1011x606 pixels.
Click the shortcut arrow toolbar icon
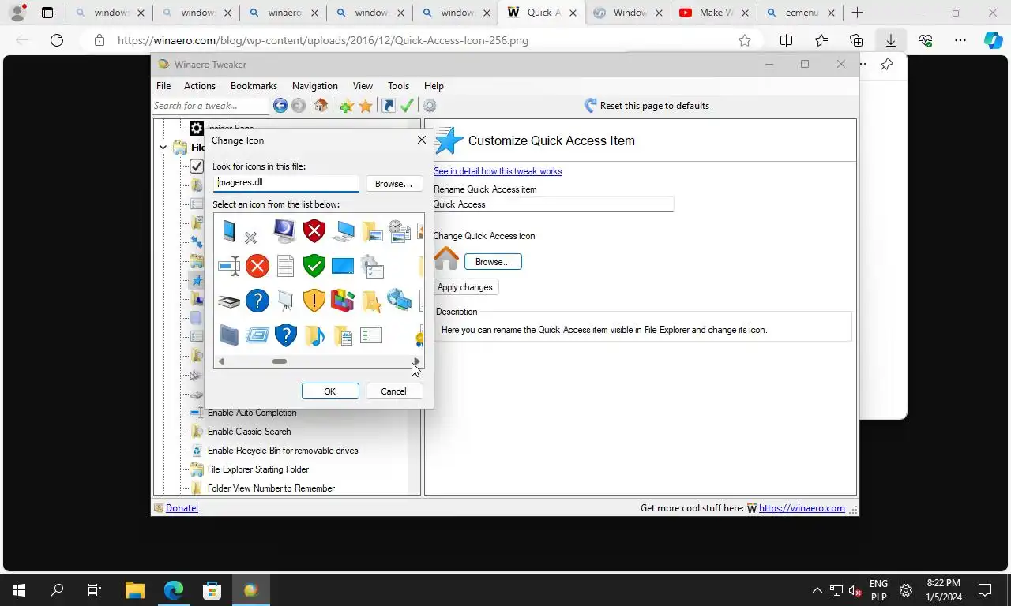coord(388,106)
